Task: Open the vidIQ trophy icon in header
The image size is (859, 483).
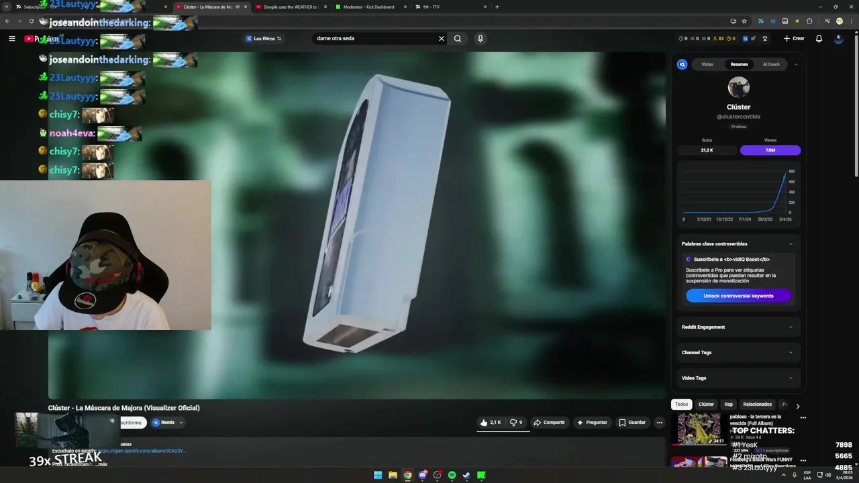Action: pos(765,39)
